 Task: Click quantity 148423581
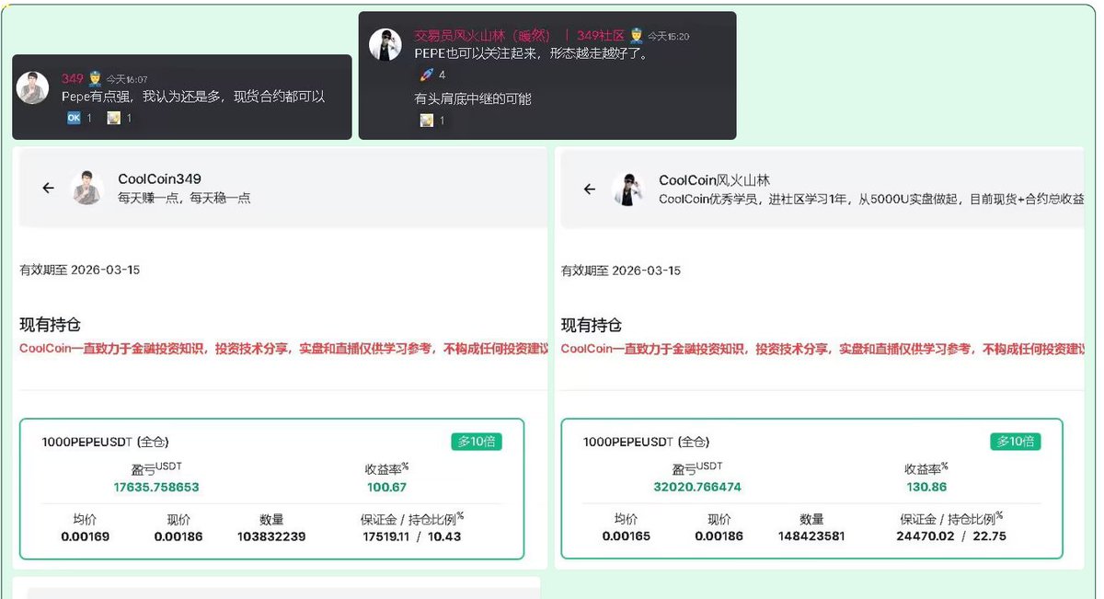pyautogui.click(x=811, y=536)
